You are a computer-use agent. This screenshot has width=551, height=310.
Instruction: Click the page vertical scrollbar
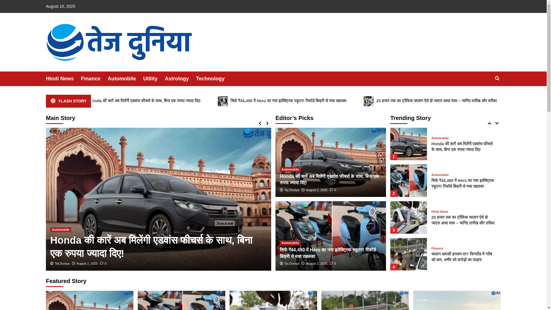coord(549,155)
